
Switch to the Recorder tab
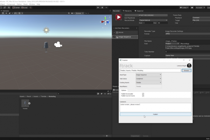(x=116, y=11)
